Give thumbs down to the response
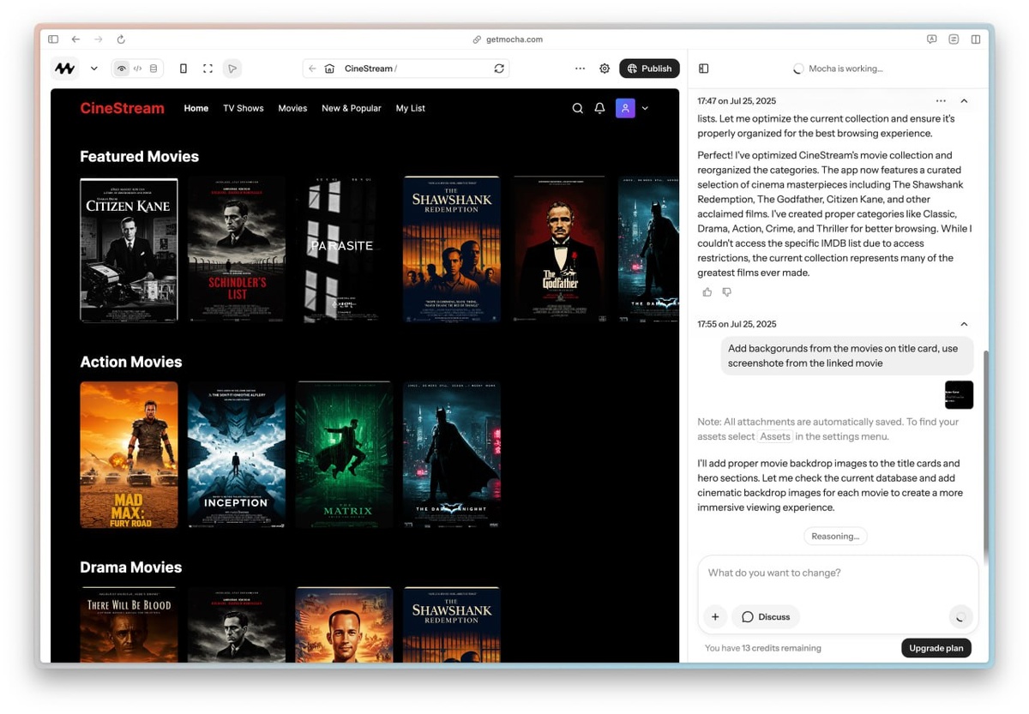Viewport: 1029px width, 714px height. 727,292
